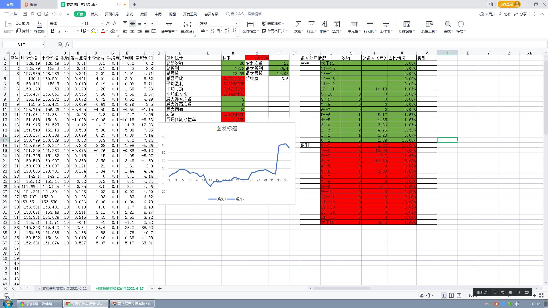Click the Not Synced (未同步) button
Image resolution: width=548 pixels, height=308 pixels.
487,14
